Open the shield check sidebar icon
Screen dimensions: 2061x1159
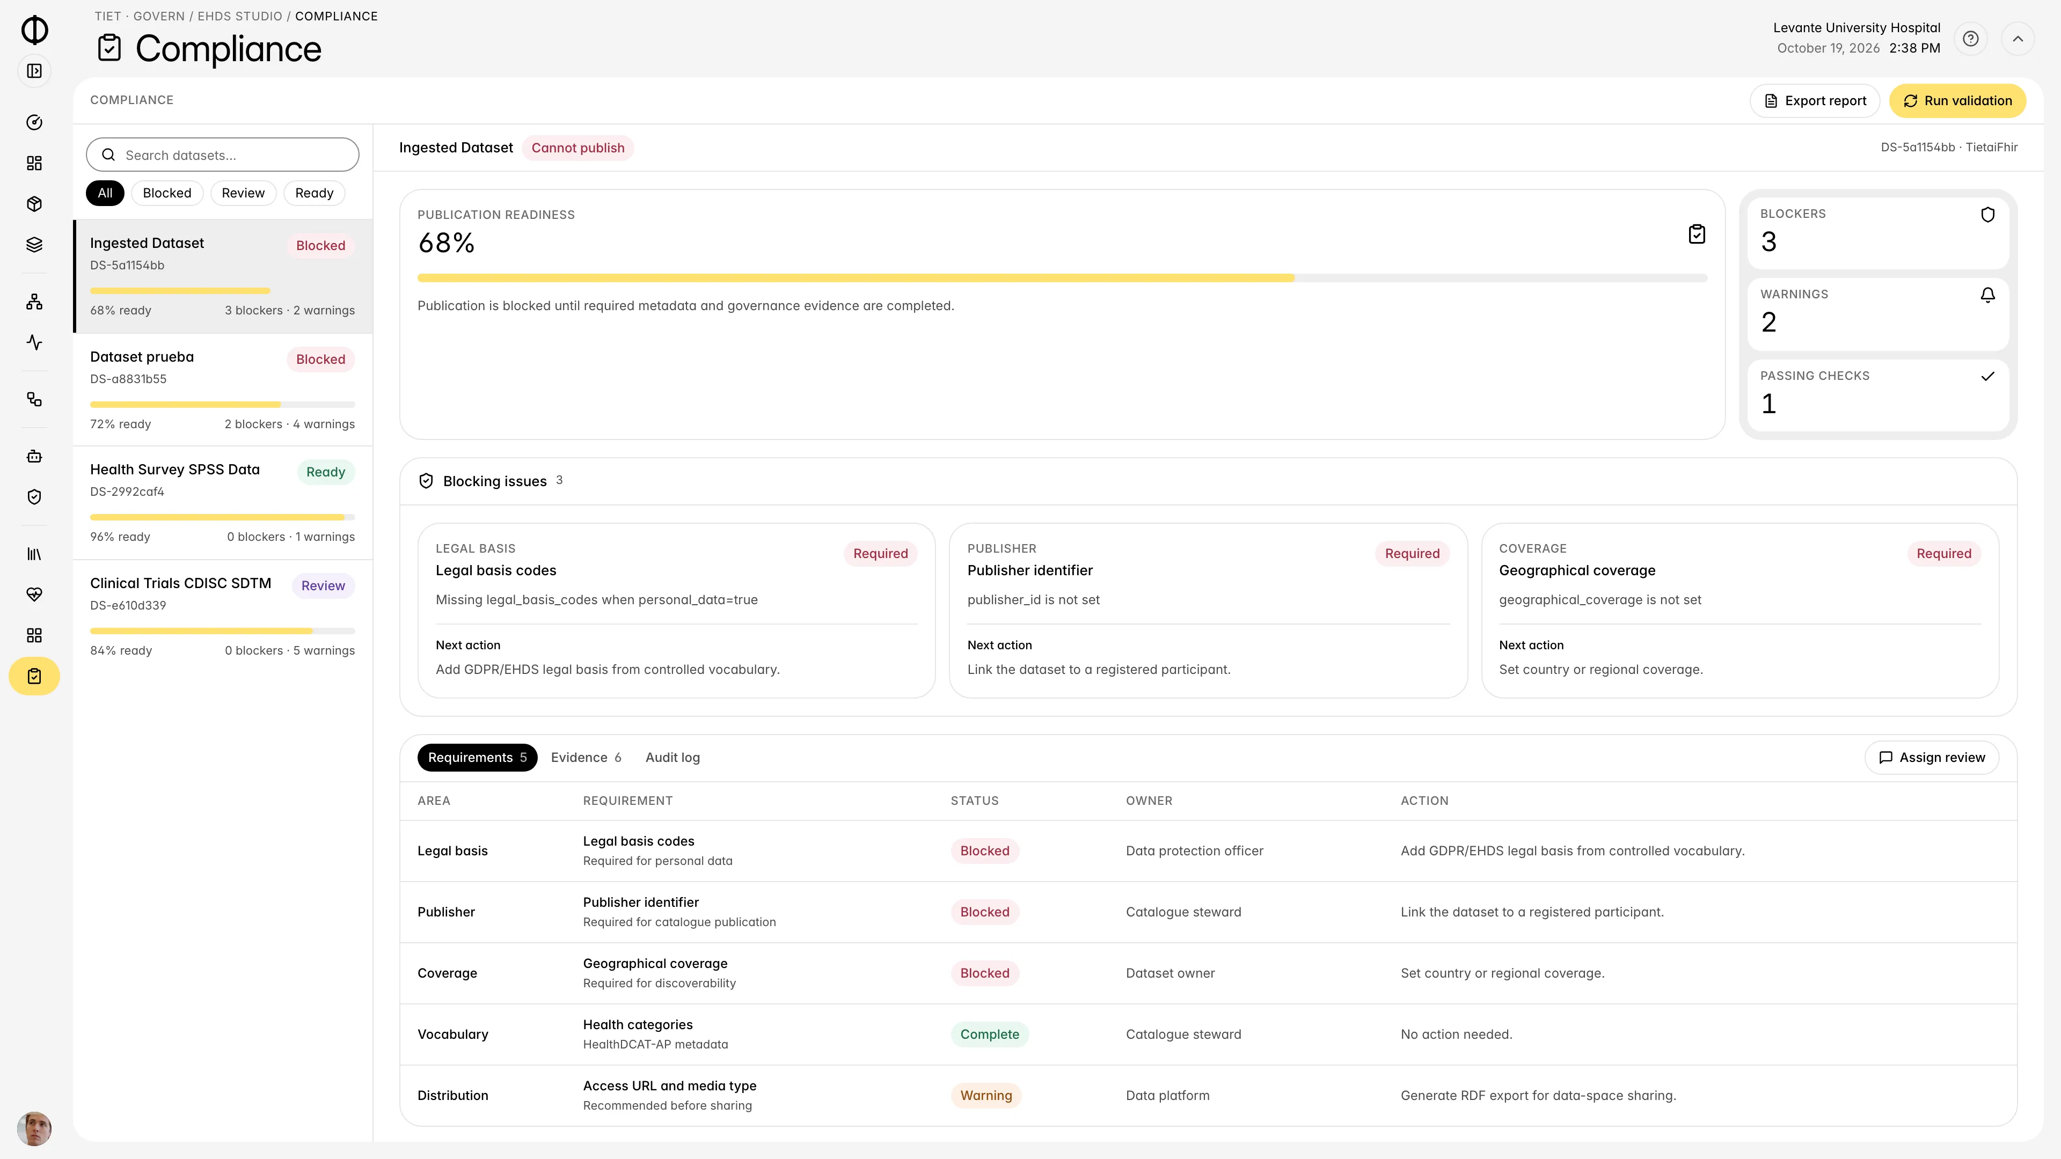click(34, 497)
